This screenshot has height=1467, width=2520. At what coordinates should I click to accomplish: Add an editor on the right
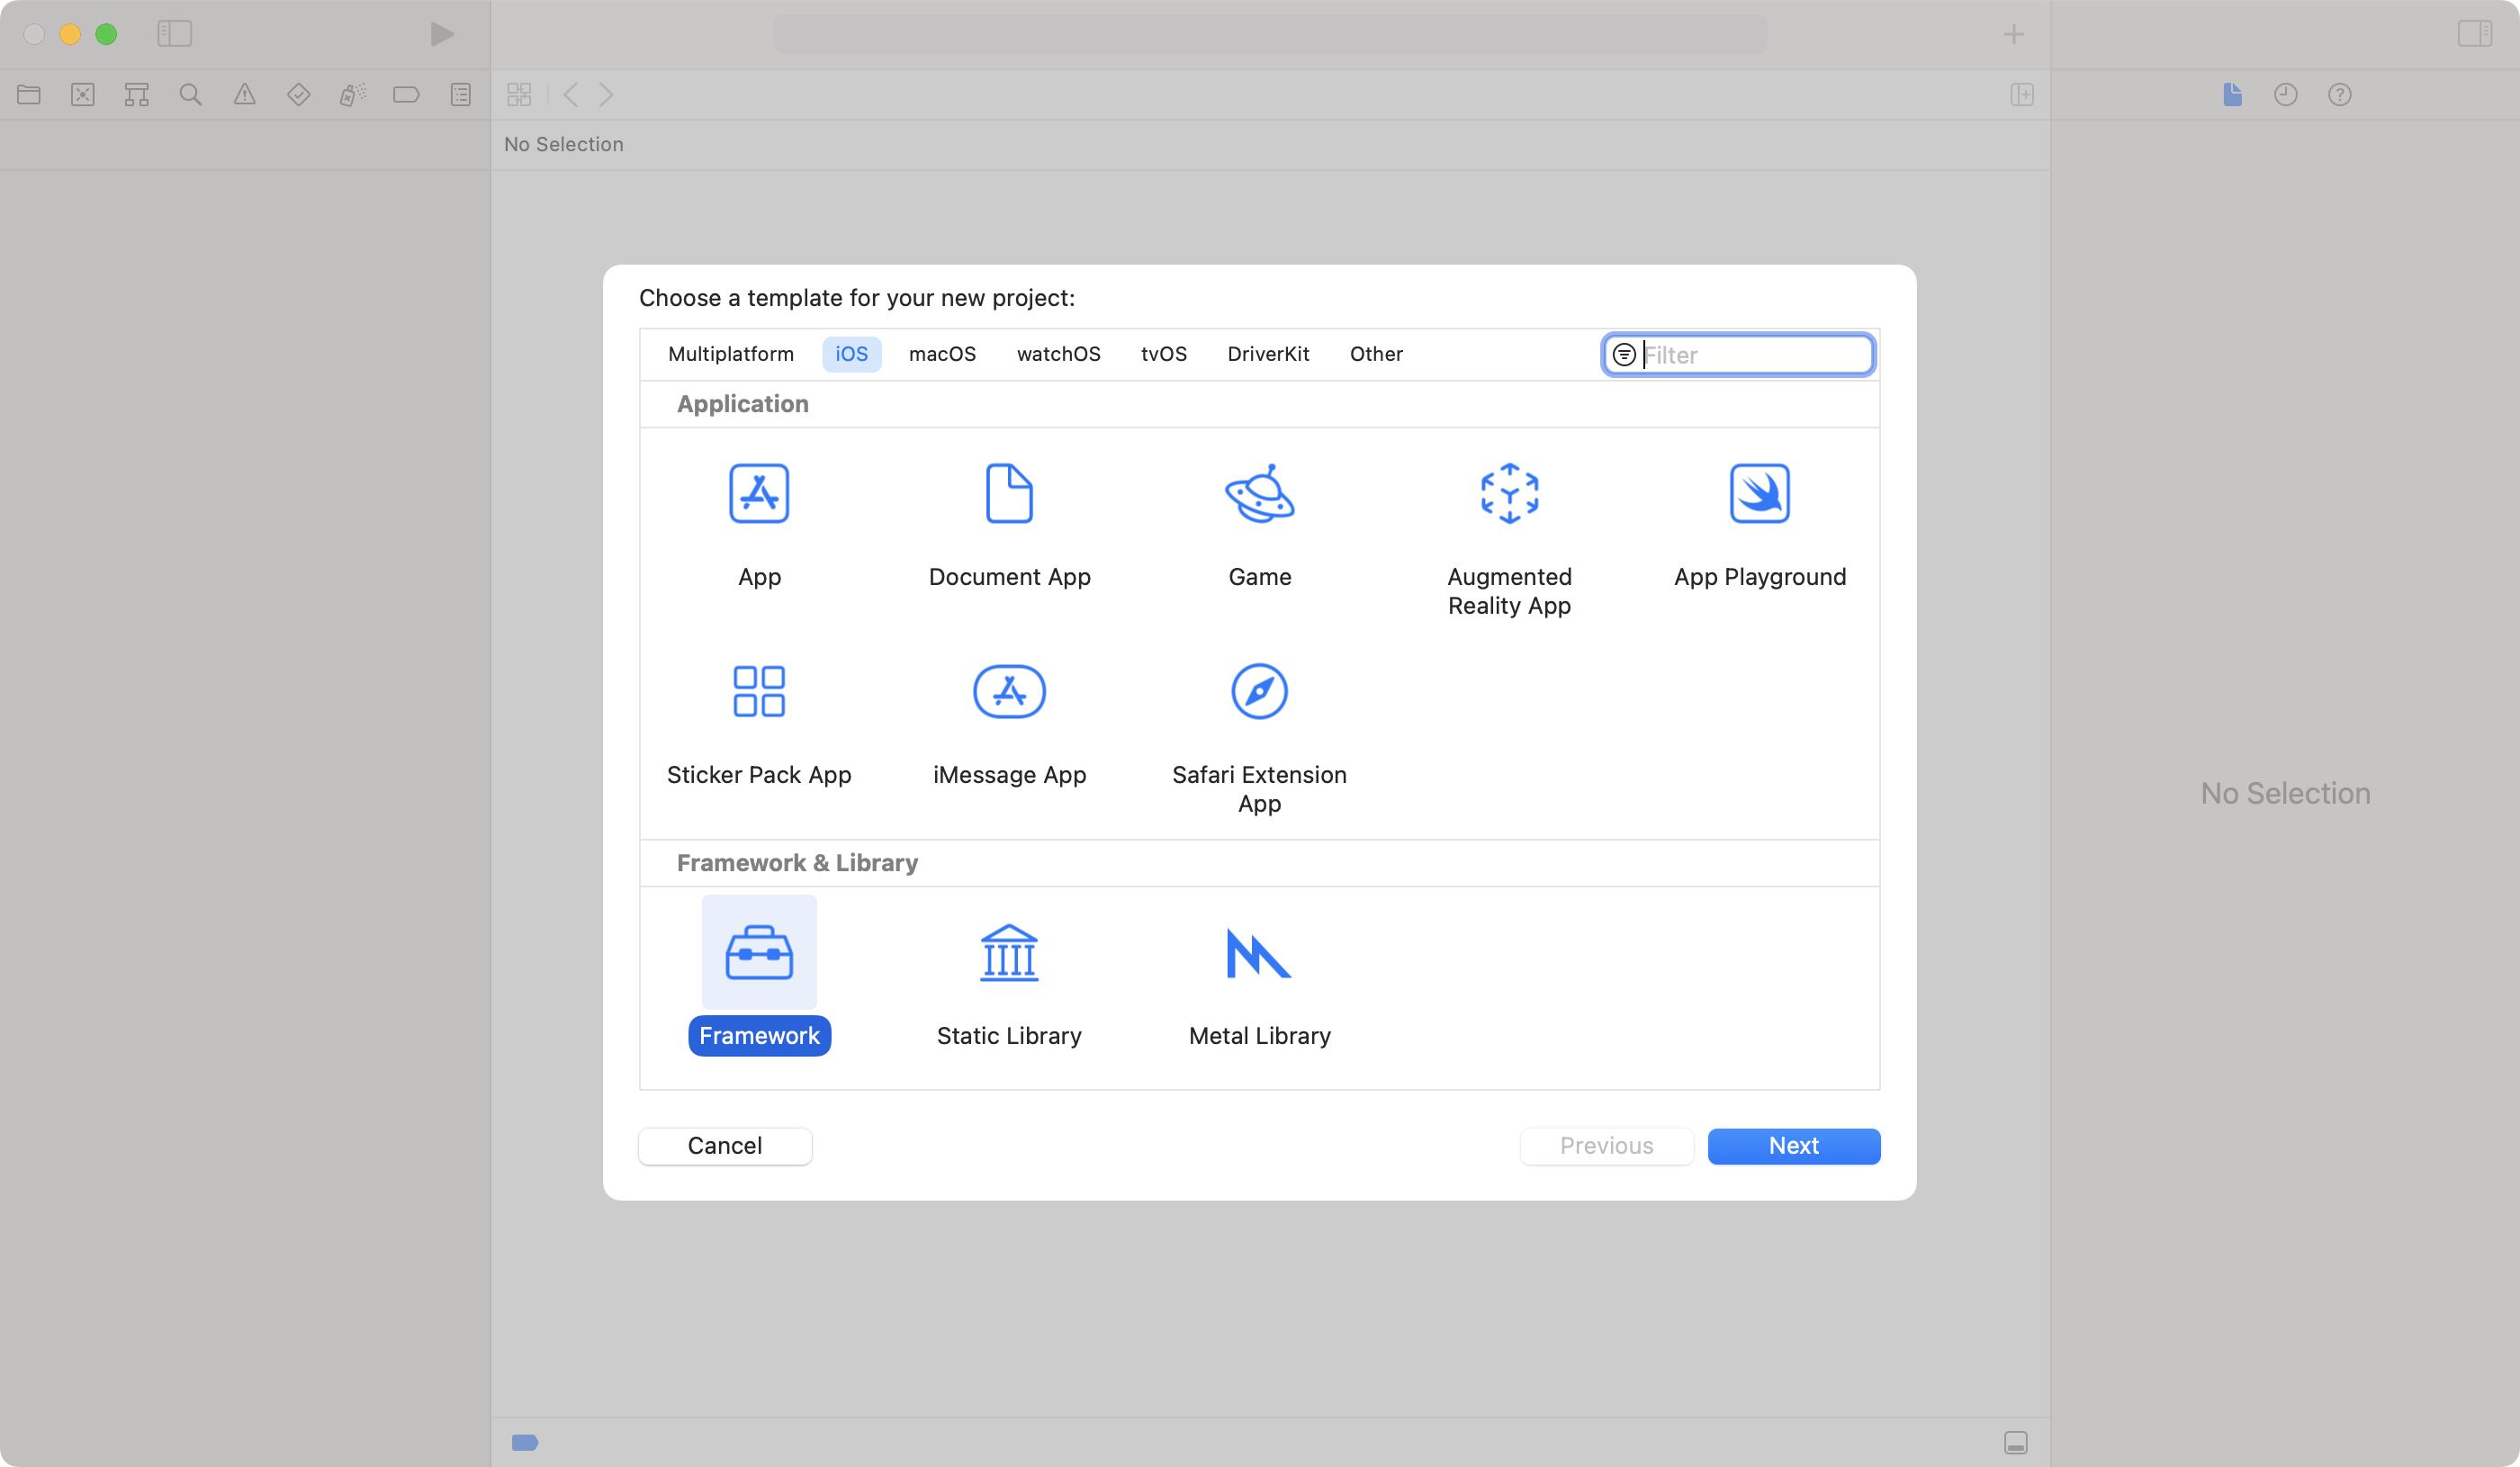[x=2022, y=95]
